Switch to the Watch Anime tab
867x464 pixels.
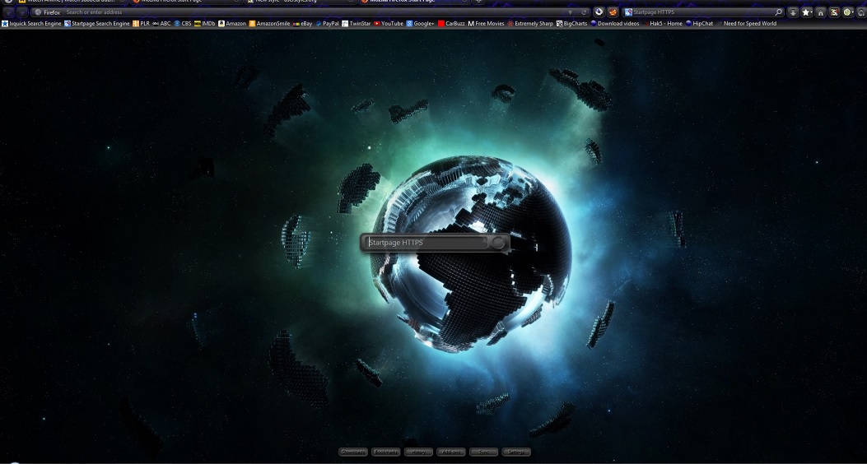(72, 2)
